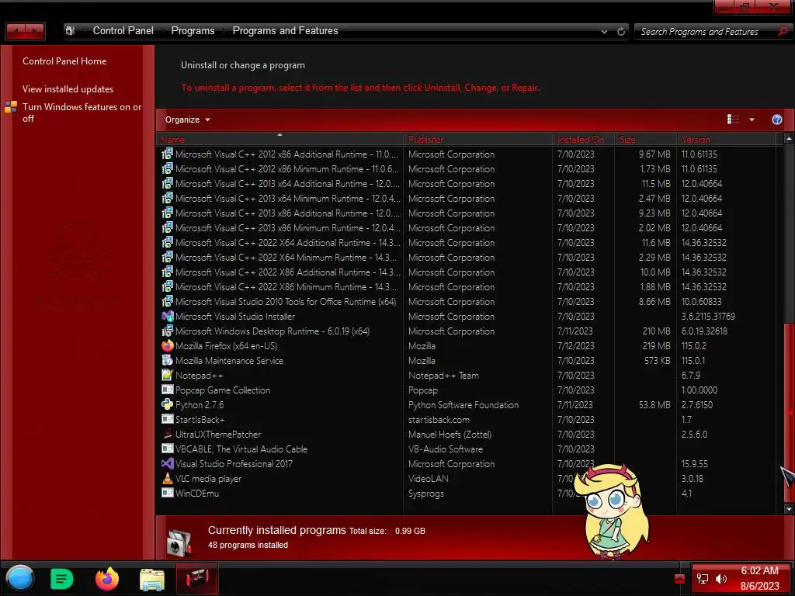795x596 pixels.
Task: Select Manuel Hoefs (Zottel) publisher cell
Action: 450,434
